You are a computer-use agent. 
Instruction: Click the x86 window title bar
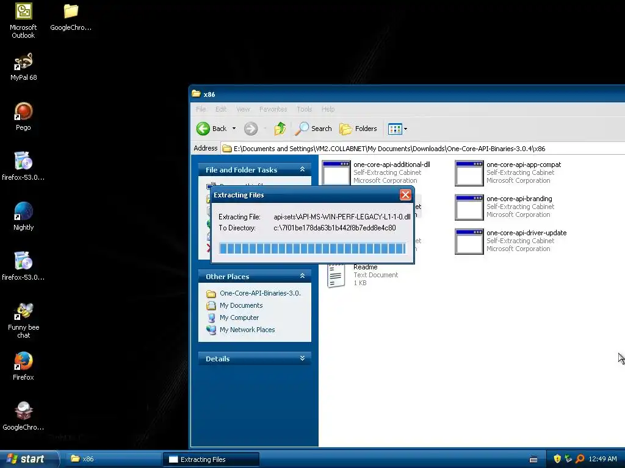click(x=406, y=94)
